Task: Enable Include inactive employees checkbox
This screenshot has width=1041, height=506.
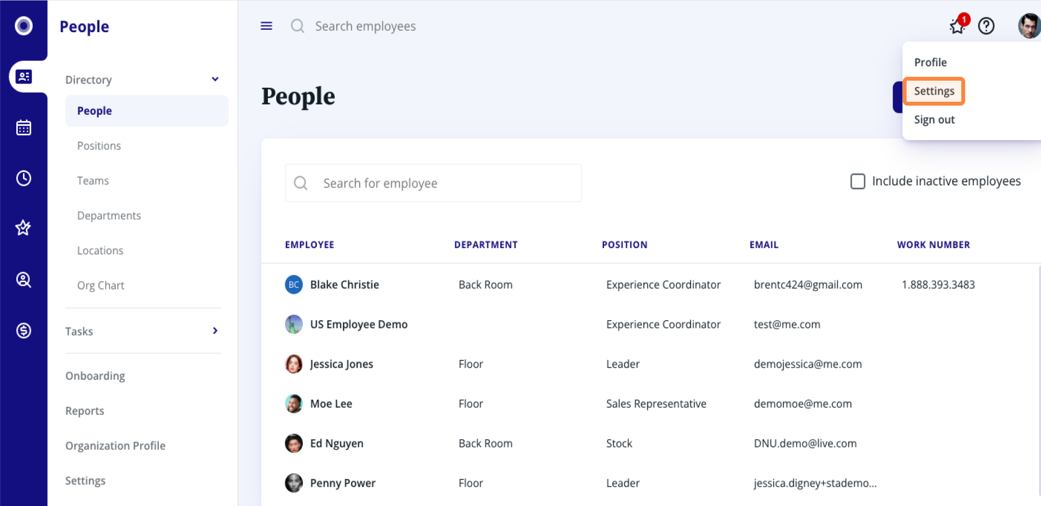Action: (x=858, y=181)
